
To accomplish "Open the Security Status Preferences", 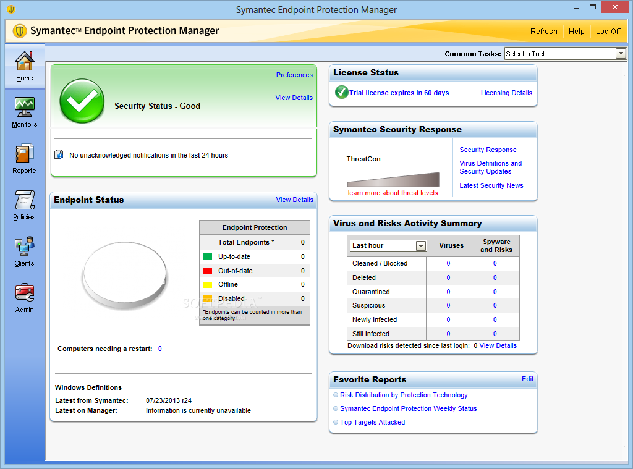I will point(294,75).
